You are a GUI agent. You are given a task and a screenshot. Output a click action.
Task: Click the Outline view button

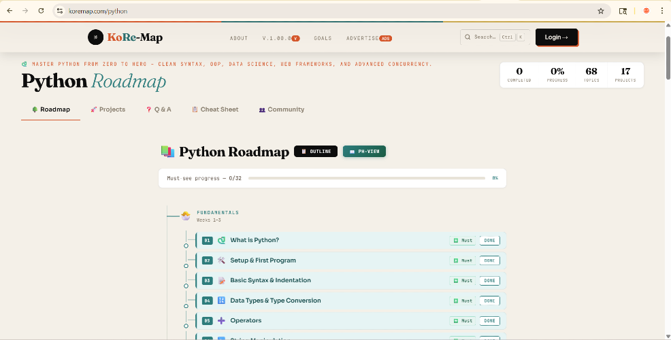coord(316,152)
